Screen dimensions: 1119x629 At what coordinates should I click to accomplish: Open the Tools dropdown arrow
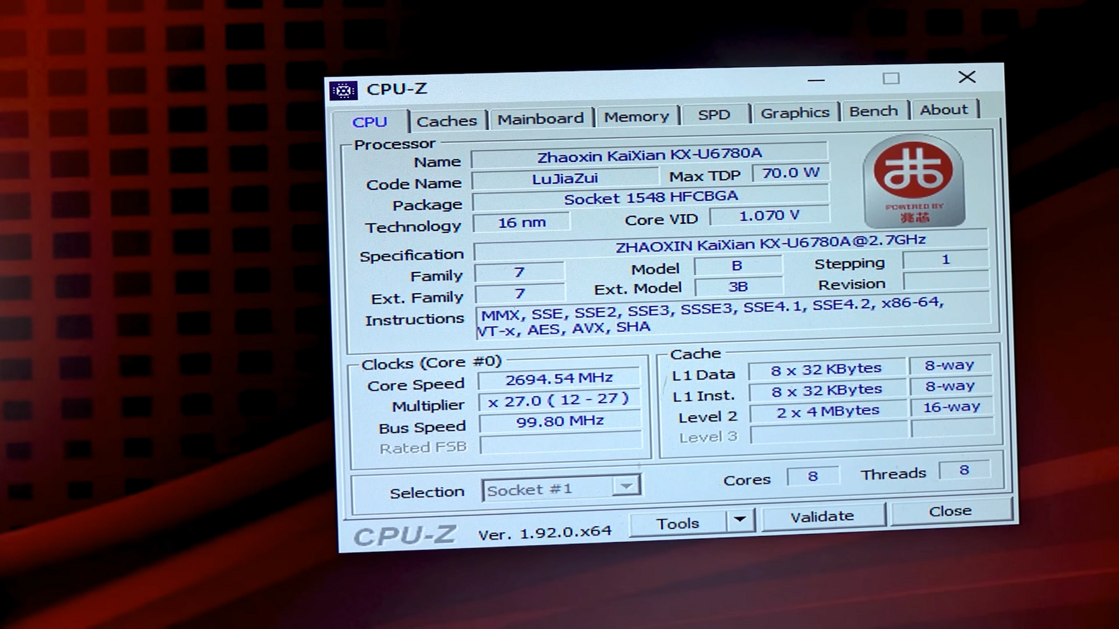point(740,519)
